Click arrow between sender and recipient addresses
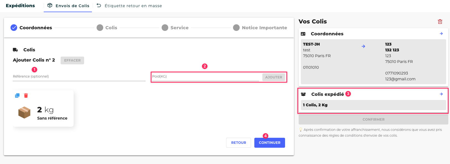 (363, 46)
